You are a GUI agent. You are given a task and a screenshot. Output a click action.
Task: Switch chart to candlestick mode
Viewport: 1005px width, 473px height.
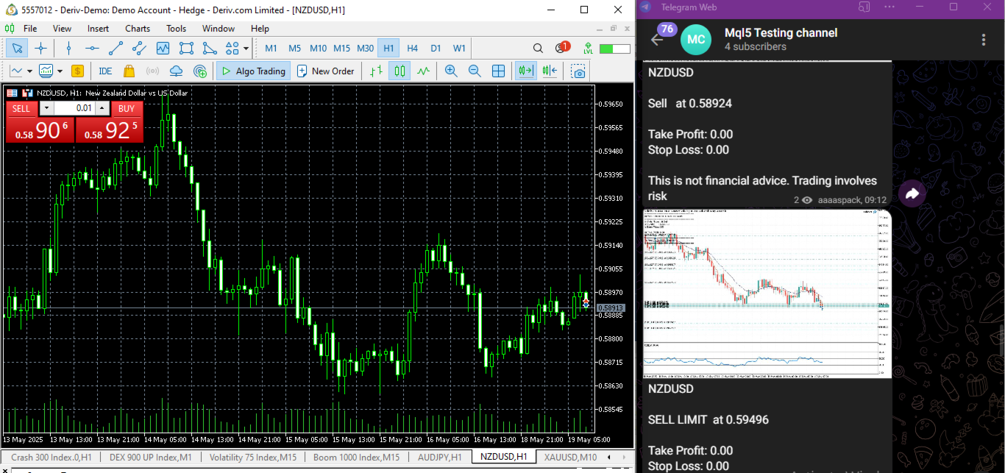pyautogui.click(x=399, y=71)
